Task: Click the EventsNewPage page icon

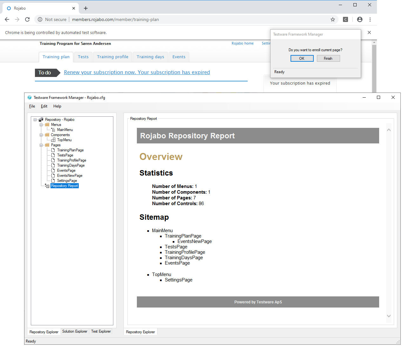Action: (x=53, y=176)
